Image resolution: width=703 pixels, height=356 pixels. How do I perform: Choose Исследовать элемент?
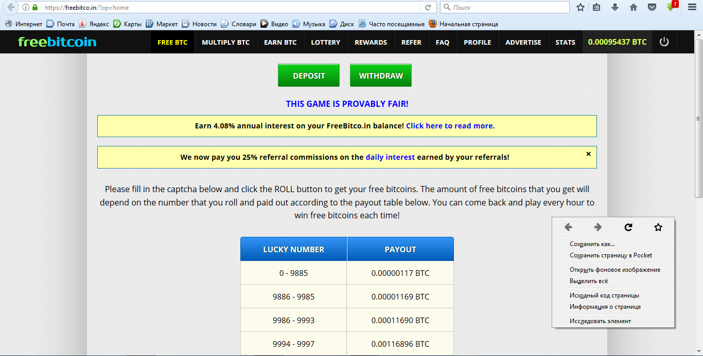612,321
